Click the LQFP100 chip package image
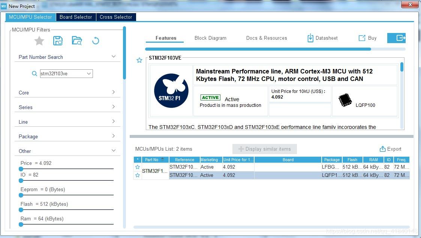421x238 pixels. click(345, 100)
